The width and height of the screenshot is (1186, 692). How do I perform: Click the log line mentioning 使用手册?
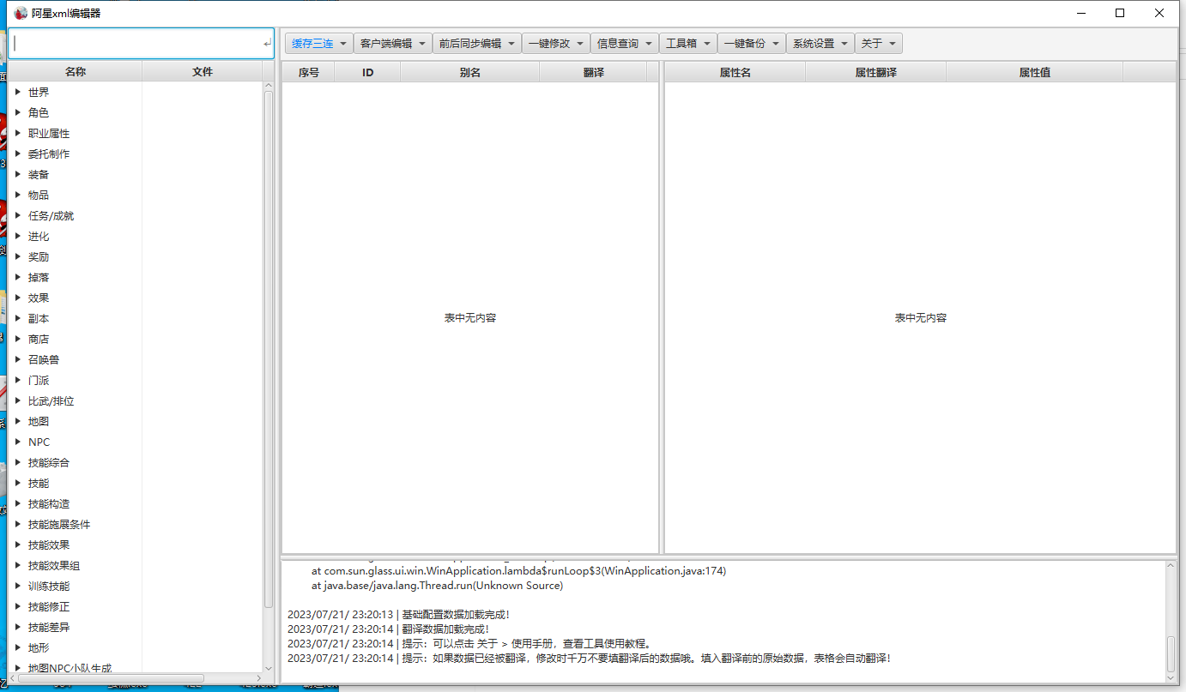tap(470, 643)
